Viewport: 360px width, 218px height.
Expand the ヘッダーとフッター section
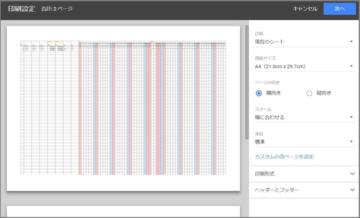click(x=304, y=190)
